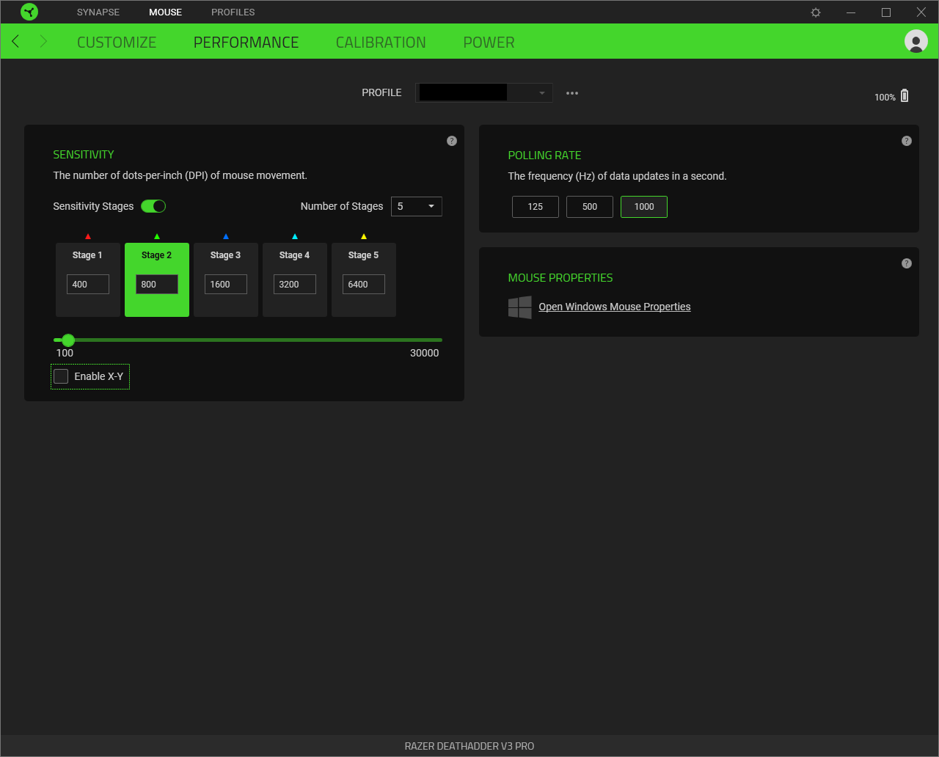This screenshot has height=757, width=939.
Task: Click the Stage 2 DPI input field
Action: pyautogui.click(x=156, y=284)
